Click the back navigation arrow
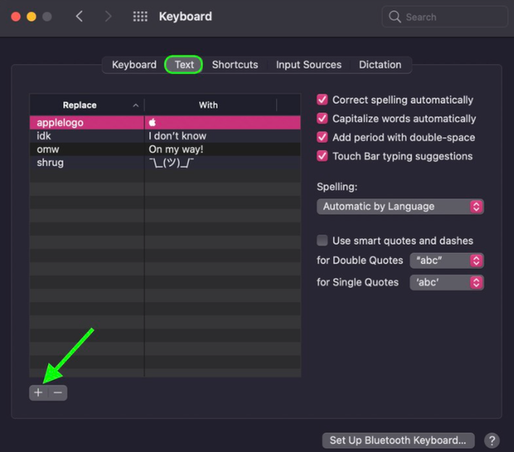This screenshot has width=514, height=452. coord(79,16)
